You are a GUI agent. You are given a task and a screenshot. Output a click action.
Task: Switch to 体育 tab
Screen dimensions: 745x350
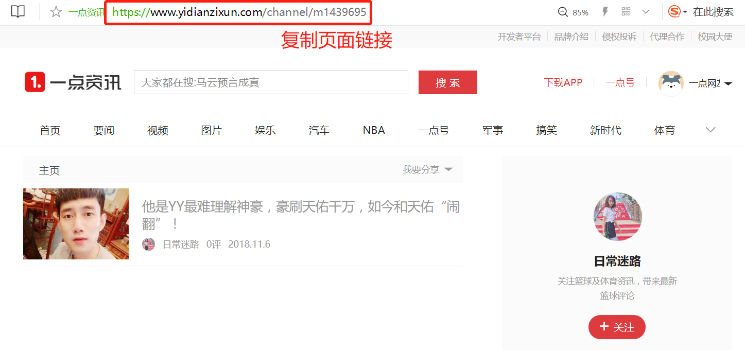click(x=664, y=130)
